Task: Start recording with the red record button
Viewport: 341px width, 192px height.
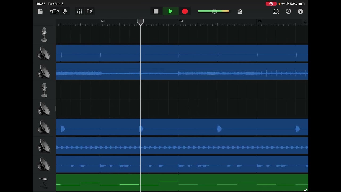Action: click(185, 11)
